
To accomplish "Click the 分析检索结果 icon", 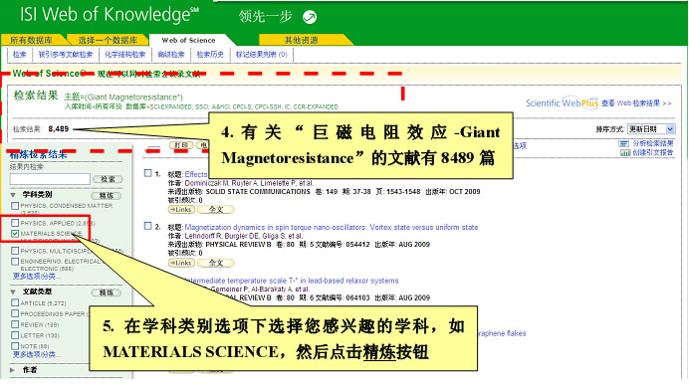I will (623, 143).
